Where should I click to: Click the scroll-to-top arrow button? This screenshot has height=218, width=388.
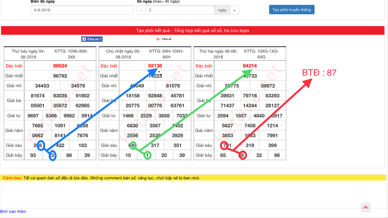pyautogui.click(x=366, y=208)
